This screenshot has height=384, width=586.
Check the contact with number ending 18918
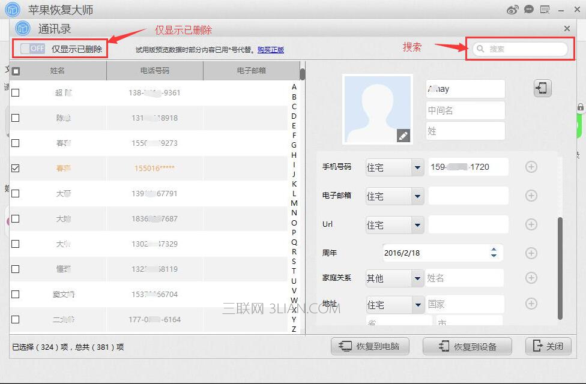pyautogui.click(x=16, y=118)
